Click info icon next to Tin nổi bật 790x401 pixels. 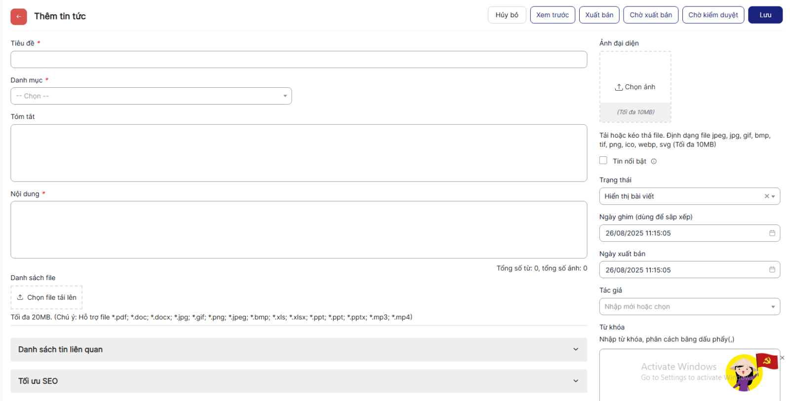[x=654, y=161]
